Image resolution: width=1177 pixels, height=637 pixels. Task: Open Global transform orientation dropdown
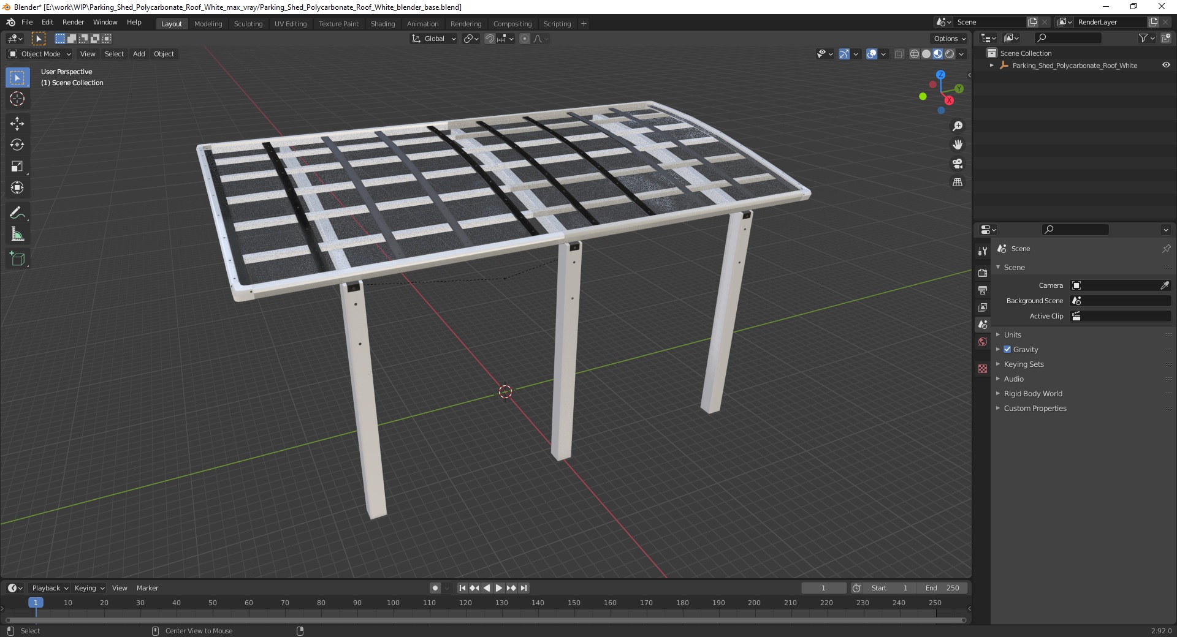click(x=433, y=39)
